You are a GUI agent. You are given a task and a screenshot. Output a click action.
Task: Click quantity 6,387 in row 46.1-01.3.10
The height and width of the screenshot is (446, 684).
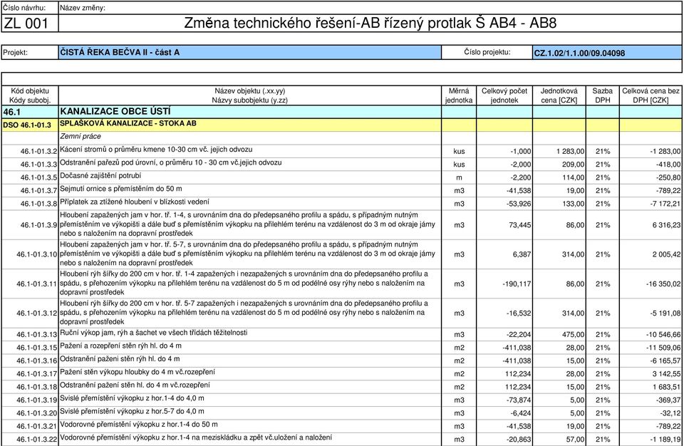pyautogui.click(x=522, y=254)
